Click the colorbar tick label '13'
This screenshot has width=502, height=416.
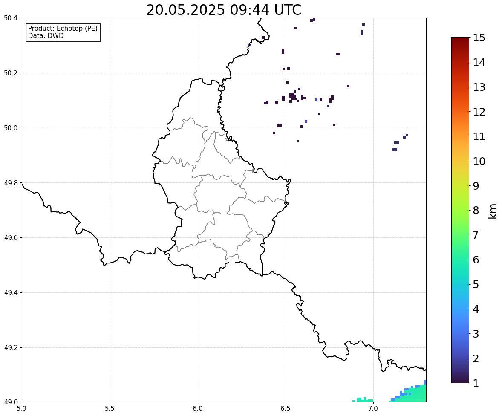(x=479, y=87)
